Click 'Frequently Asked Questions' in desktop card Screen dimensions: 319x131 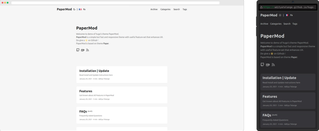(91, 116)
